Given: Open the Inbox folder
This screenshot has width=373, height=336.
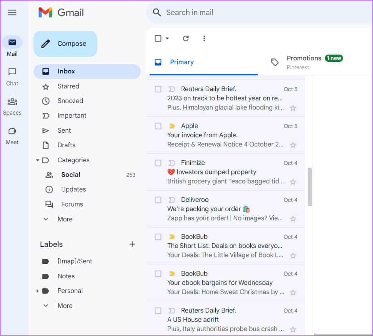Looking at the screenshot, I should (87, 72).
